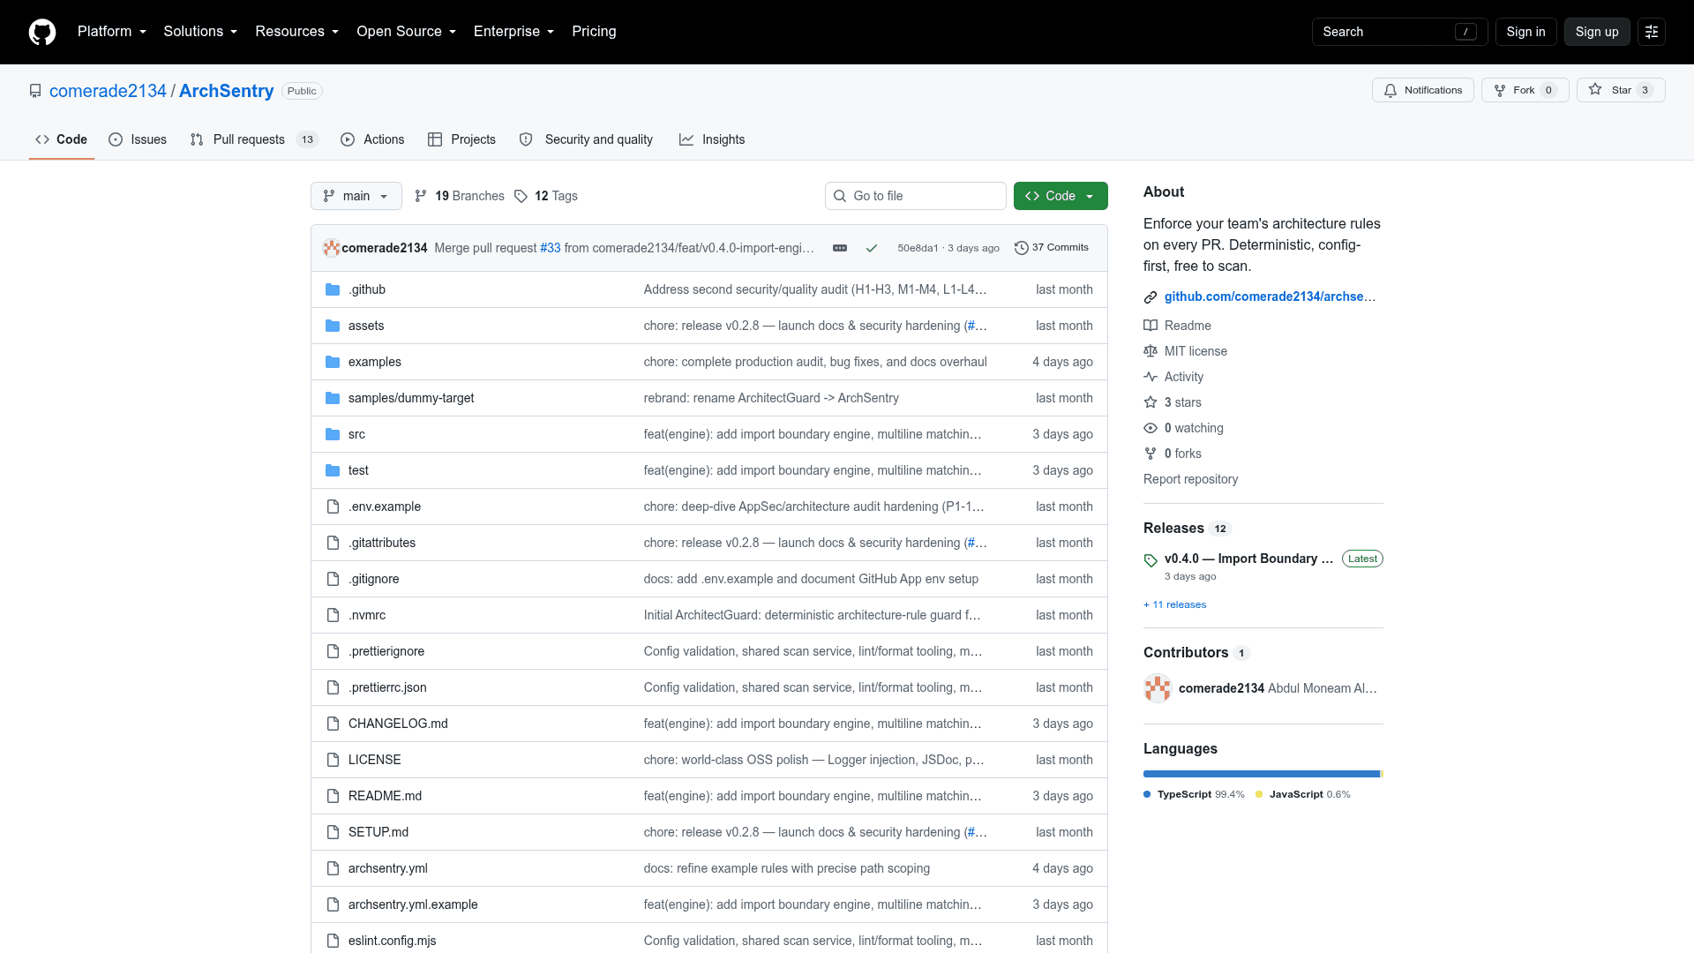Expand the Resources menu

[296, 32]
